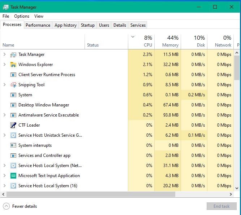The height and width of the screenshot is (215, 241).
Task: Open the Startup tab
Action: pos(87,25)
